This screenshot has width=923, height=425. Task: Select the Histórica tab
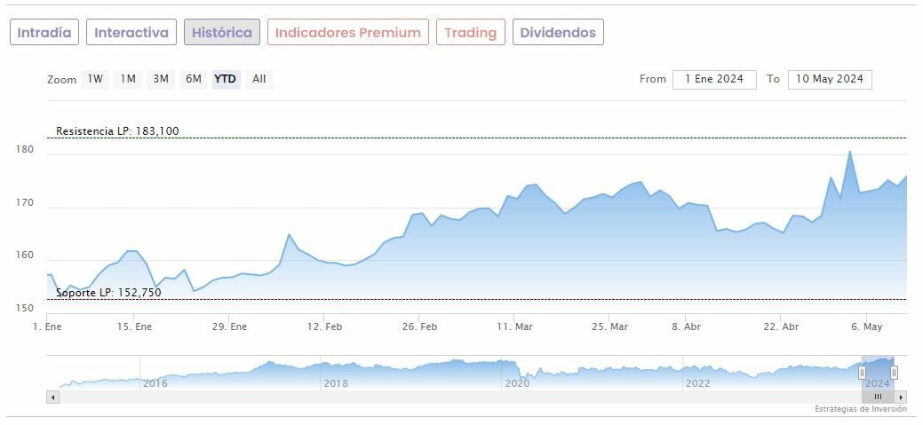pyautogui.click(x=222, y=33)
